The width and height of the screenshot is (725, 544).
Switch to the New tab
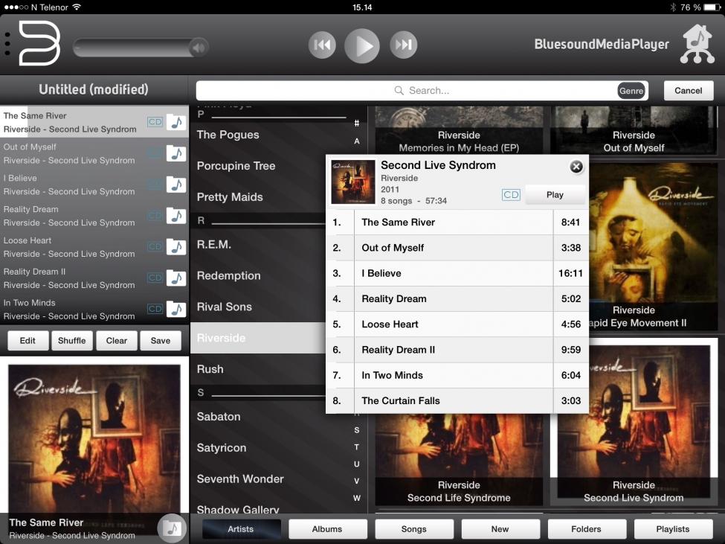pos(500,528)
